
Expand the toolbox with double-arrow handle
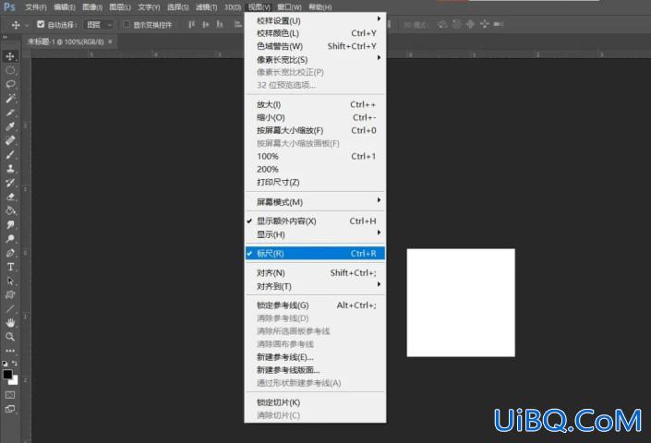[5, 38]
